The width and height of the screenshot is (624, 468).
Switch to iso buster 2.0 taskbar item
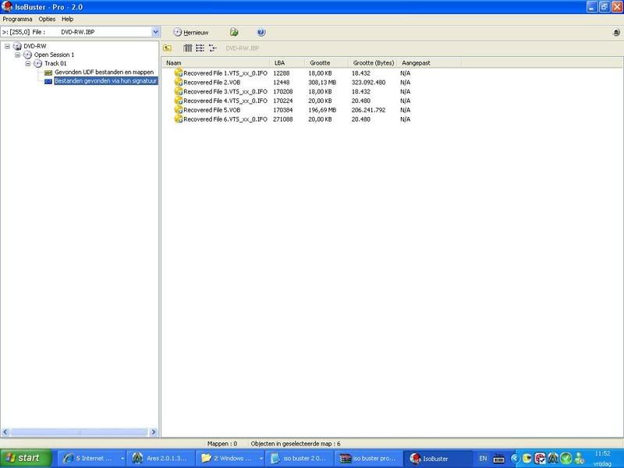pyautogui.click(x=300, y=459)
